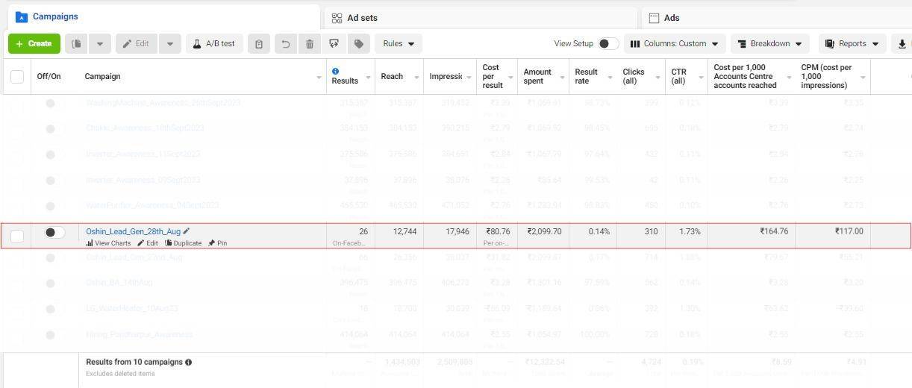Click pencil icon next to Oshin_Lead_Gen_28th_Aug name
912x388 pixels.
click(x=187, y=231)
